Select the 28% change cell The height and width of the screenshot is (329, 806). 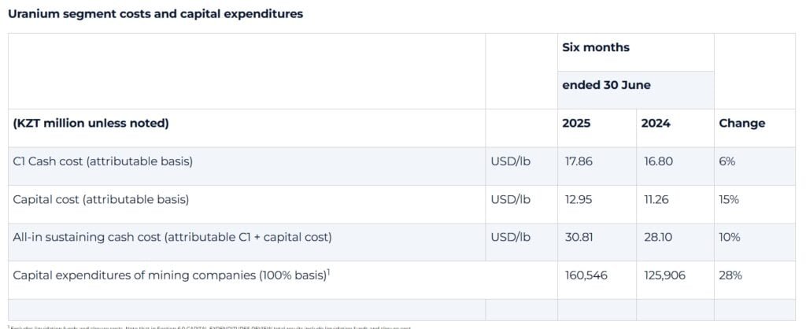(729, 275)
